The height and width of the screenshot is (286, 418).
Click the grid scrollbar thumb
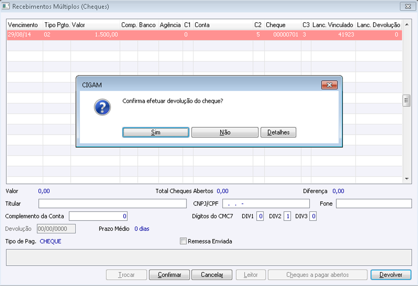tap(406, 101)
